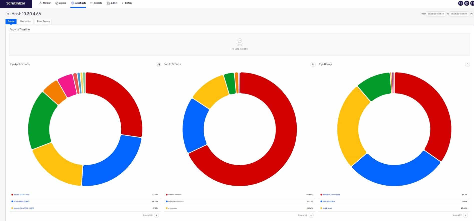Click the FROM date input field

click(436, 14)
